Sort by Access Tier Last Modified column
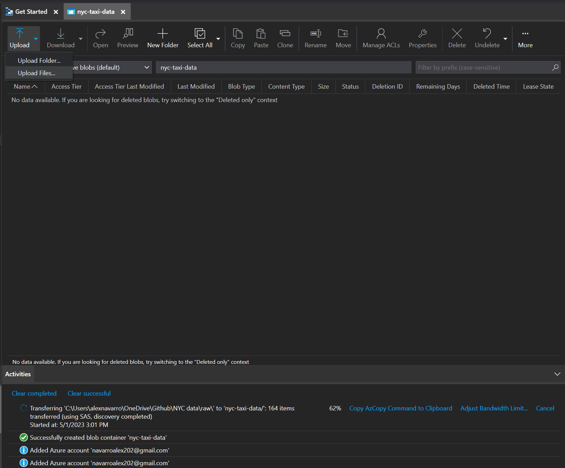This screenshot has height=468, width=565. click(x=130, y=87)
